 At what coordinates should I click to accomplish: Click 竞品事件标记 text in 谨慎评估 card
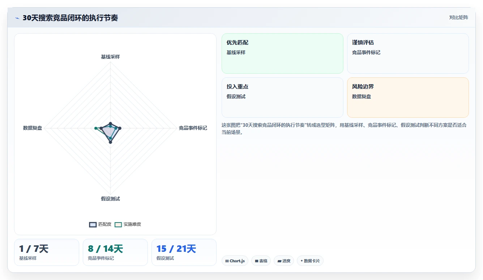click(366, 52)
